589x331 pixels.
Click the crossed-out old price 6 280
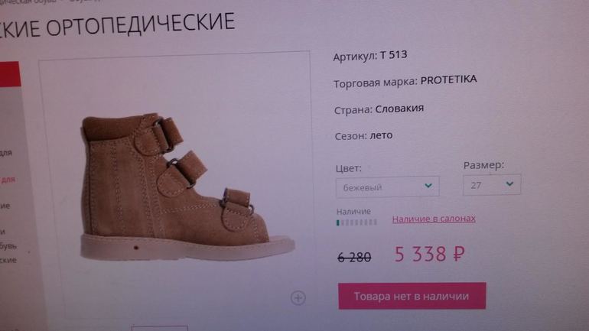[x=354, y=258]
